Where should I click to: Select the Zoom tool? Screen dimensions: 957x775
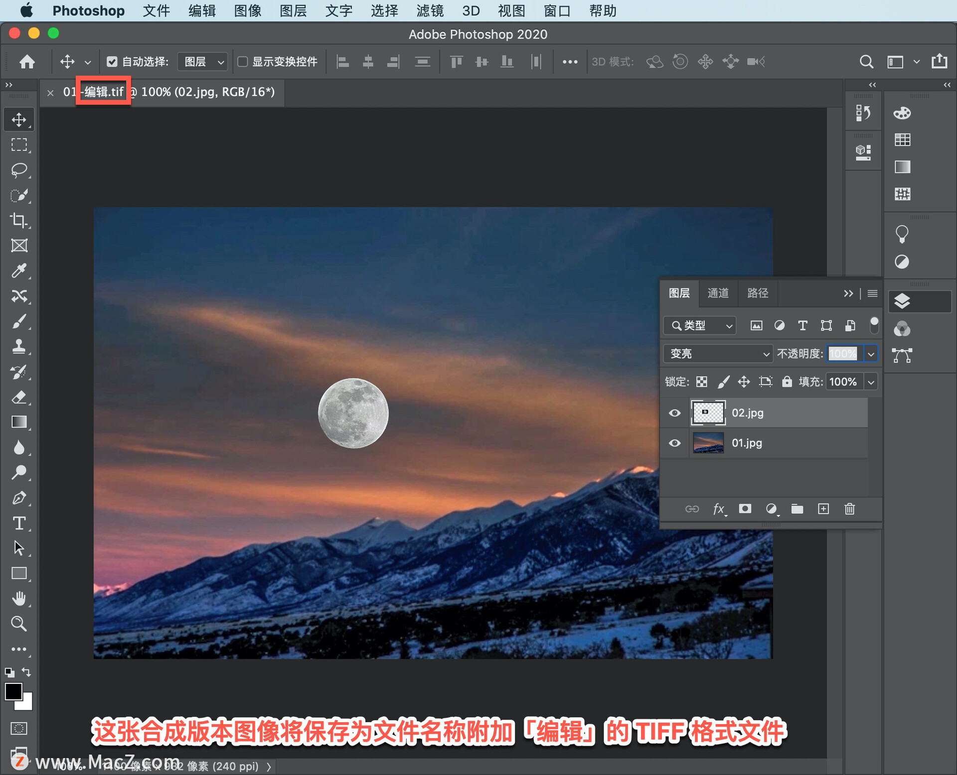pyautogui.click(x=19, y=624)
